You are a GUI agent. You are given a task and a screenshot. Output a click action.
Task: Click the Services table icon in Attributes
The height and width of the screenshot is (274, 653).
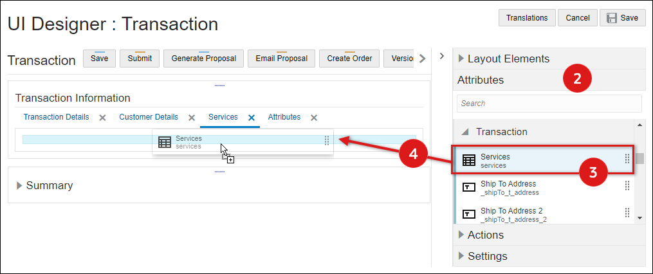(x=469, y=161)
